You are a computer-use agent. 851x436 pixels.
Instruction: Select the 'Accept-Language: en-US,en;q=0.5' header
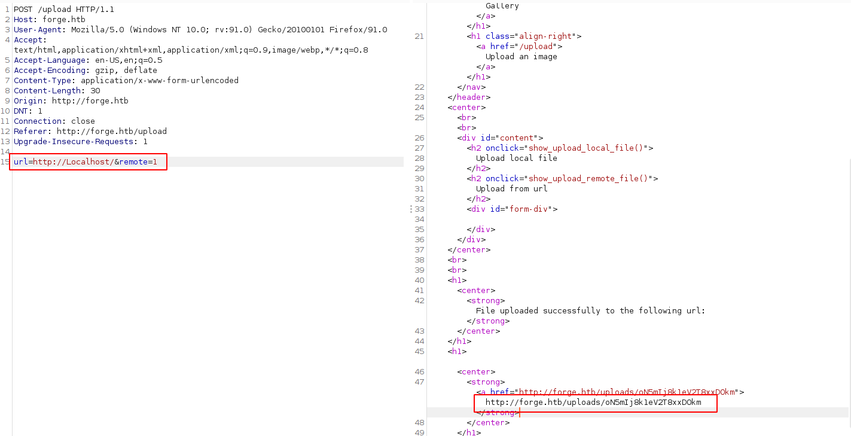(88, 60)
